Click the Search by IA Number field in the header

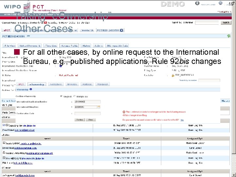[207, 23]
